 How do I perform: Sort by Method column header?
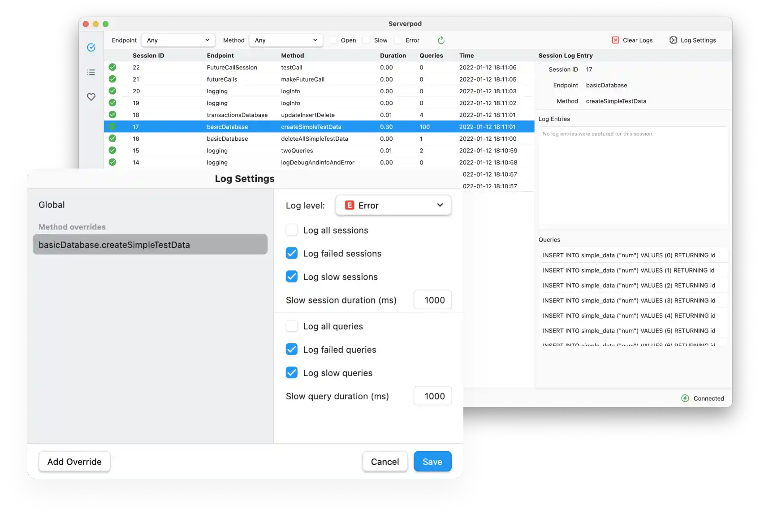[x=293, y=56]
